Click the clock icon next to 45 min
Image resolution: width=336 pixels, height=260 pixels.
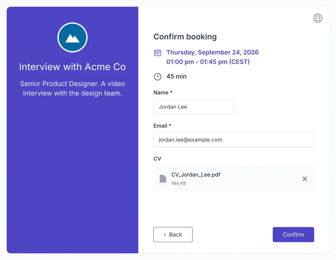[158, 76]
